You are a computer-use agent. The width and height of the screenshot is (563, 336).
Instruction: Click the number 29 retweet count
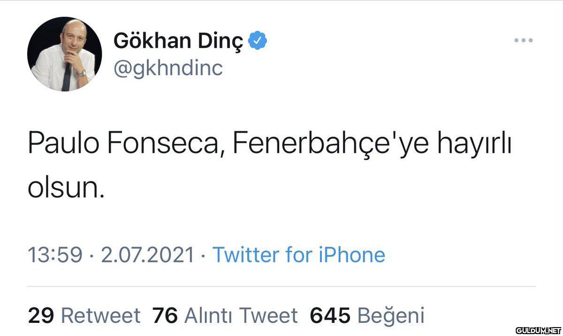point(41,315)
